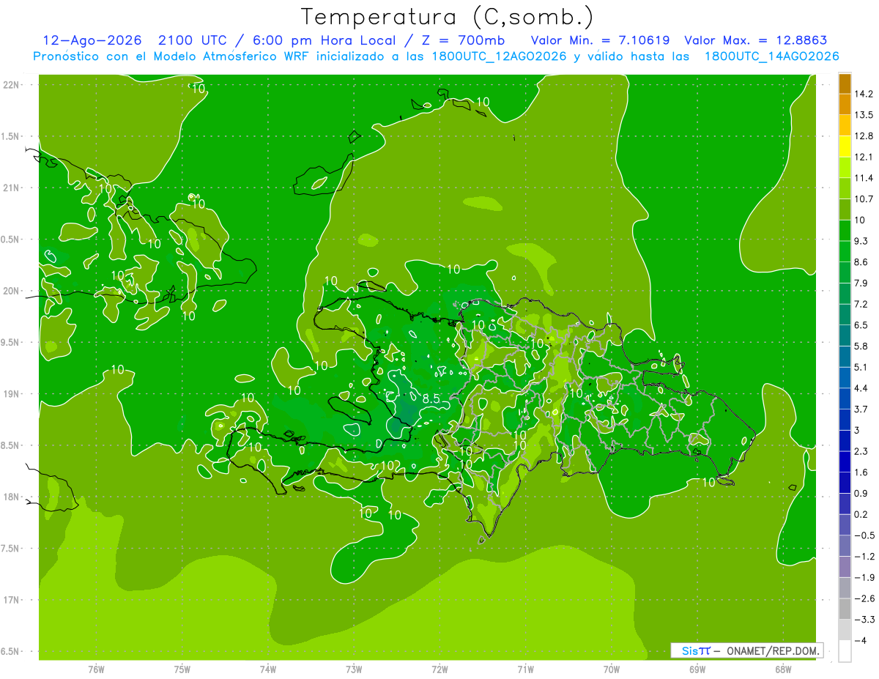Click the "75W" longitude axis label
879x679 pixels.
tap(182, 669)
